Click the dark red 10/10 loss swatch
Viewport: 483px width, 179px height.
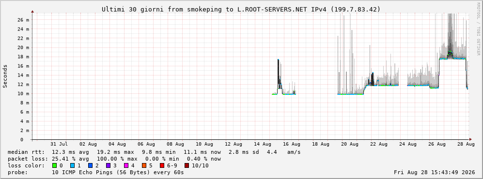pyautogui.click(x=187, y=166)
